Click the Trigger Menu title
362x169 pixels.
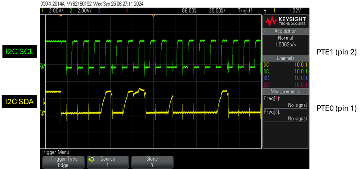tap(55, 152)
